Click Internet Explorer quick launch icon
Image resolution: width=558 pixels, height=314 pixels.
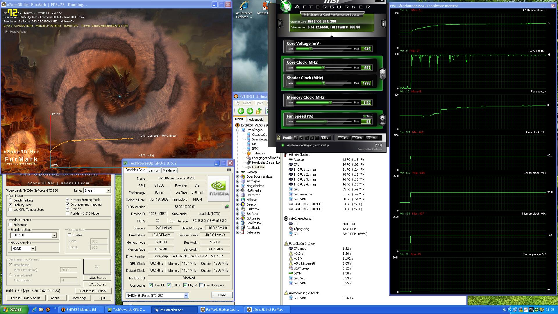tap(34, 310)
